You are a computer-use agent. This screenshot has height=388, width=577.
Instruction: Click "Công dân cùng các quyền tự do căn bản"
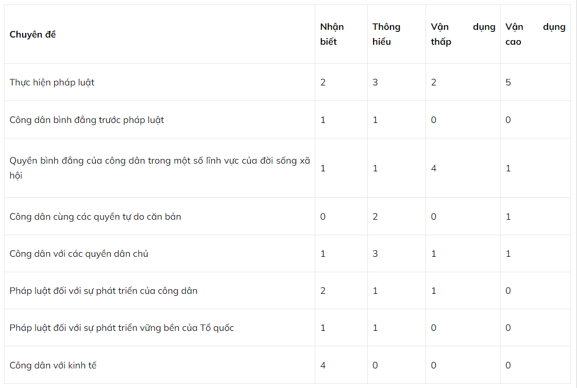[x=95, y=217]
